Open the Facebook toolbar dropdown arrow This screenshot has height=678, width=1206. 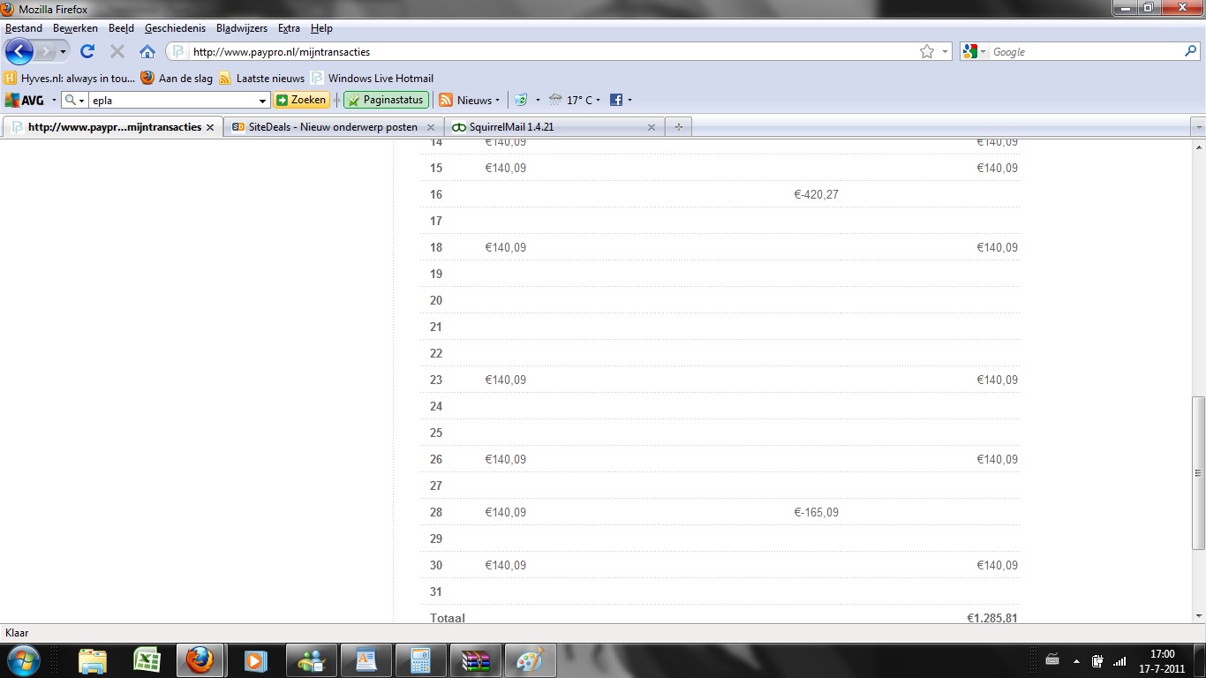[629, 101]
